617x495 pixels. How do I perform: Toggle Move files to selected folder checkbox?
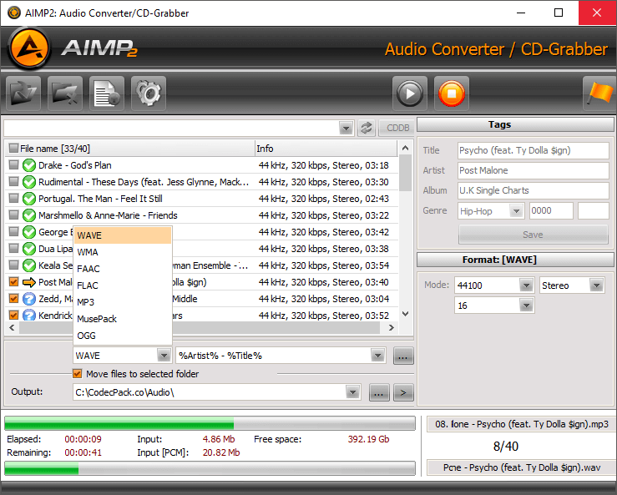[x=78, y=374]
